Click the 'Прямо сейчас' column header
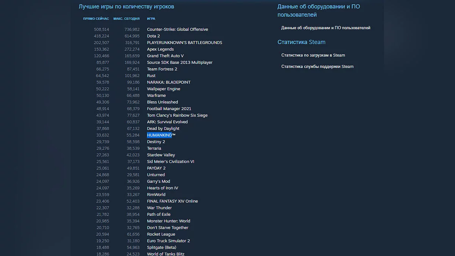The height and width of the screenshot is (256, 455). point(96,19)
